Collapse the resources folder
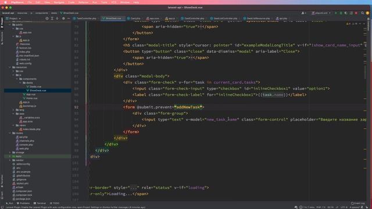Image resolution: width=372 pixels, height=209 pixels. pyautogui.click(x=10, y=67)
